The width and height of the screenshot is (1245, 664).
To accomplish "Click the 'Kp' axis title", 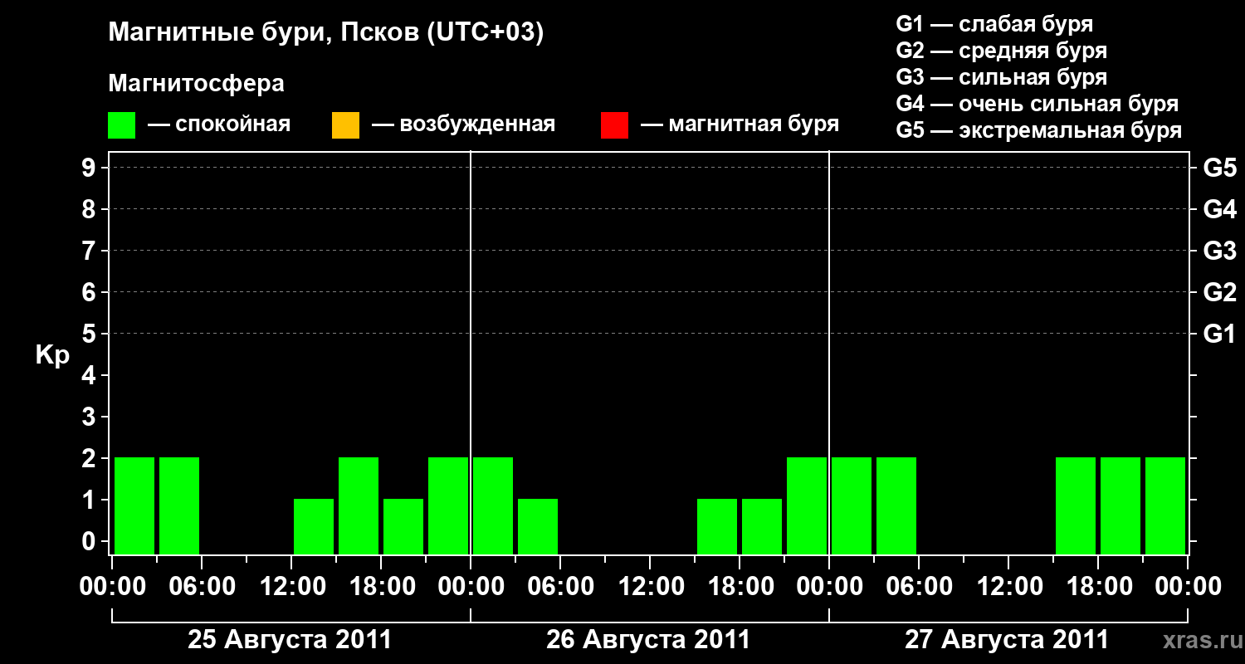I will point(51,355).
